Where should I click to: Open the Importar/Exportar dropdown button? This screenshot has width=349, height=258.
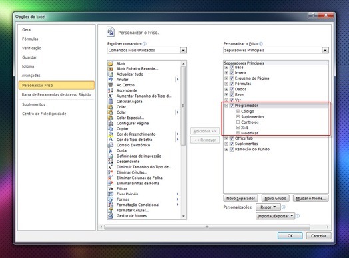[x=275, y=216]
